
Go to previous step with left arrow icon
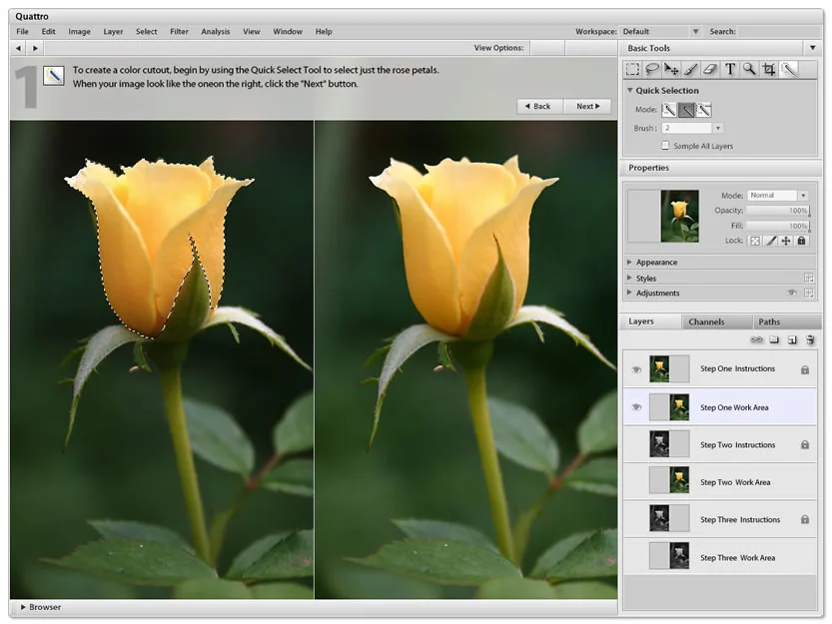tap(19, 48)
